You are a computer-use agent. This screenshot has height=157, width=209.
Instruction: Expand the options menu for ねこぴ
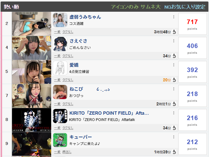174,89
